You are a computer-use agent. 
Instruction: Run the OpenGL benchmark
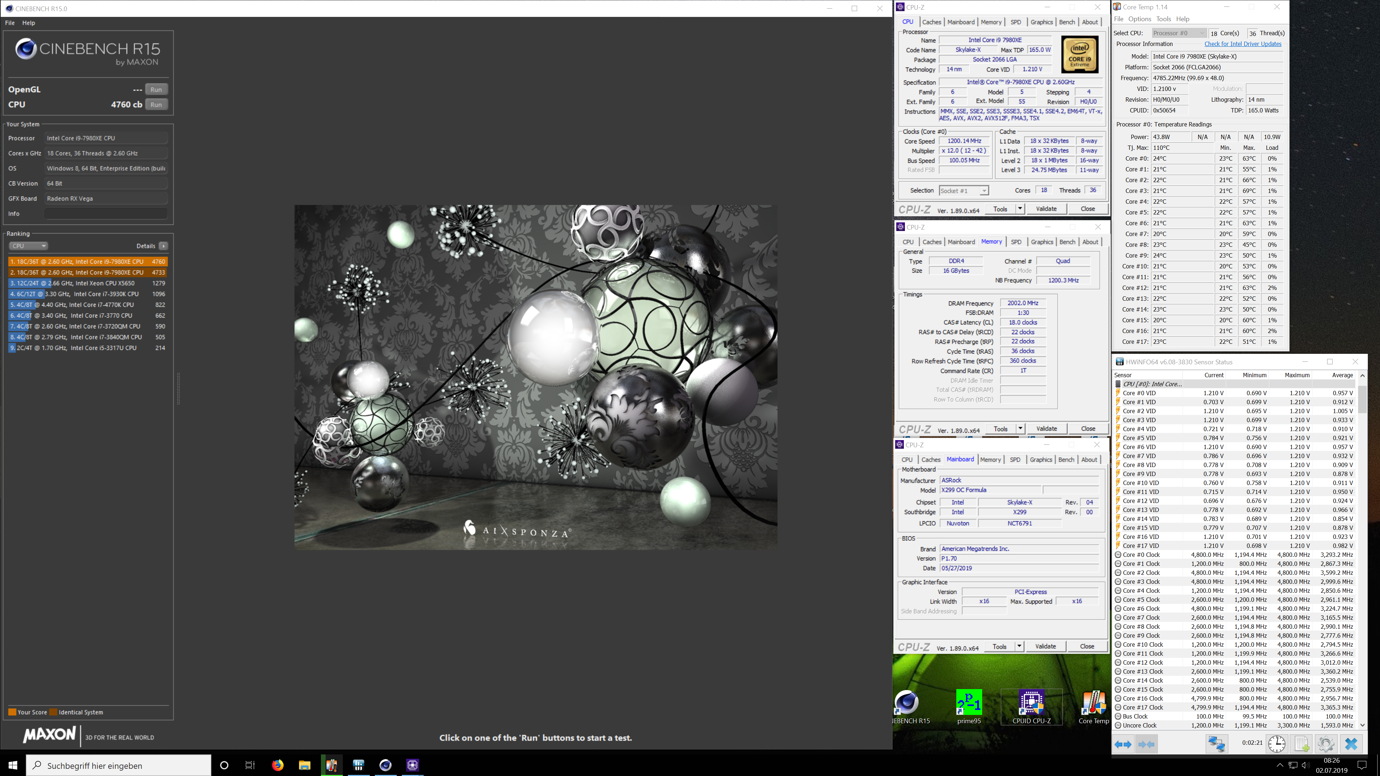(x=156, y=89)
